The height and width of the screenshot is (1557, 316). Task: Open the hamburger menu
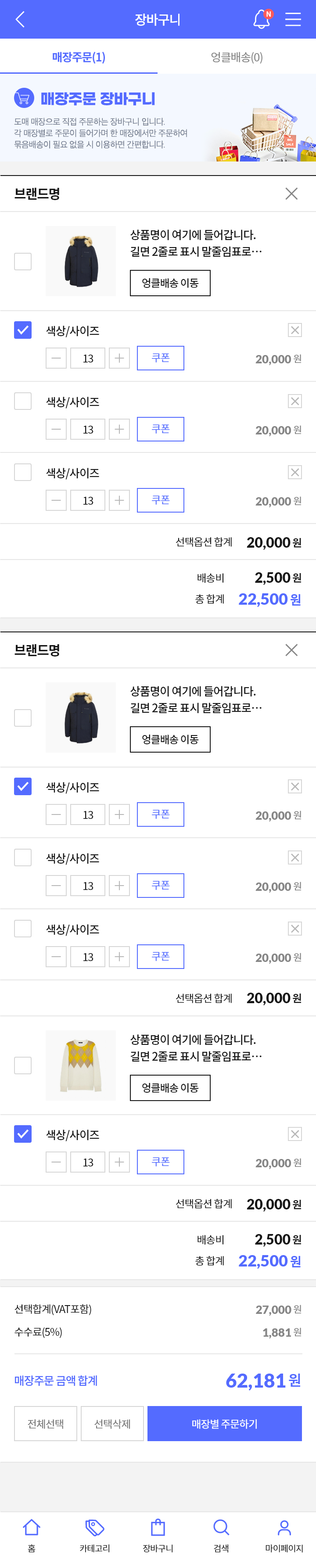pos(293,19)
